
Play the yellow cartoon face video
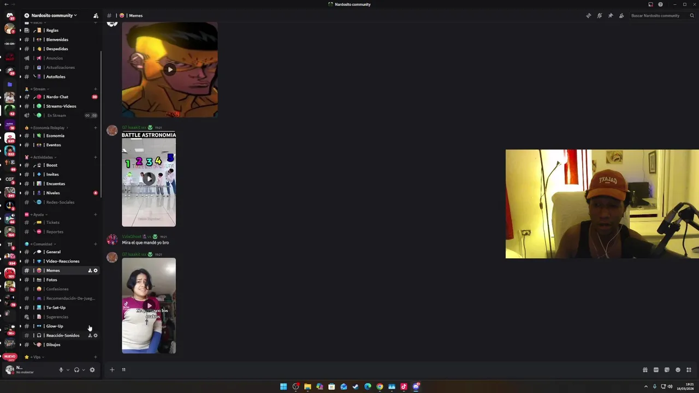point(170,69)
